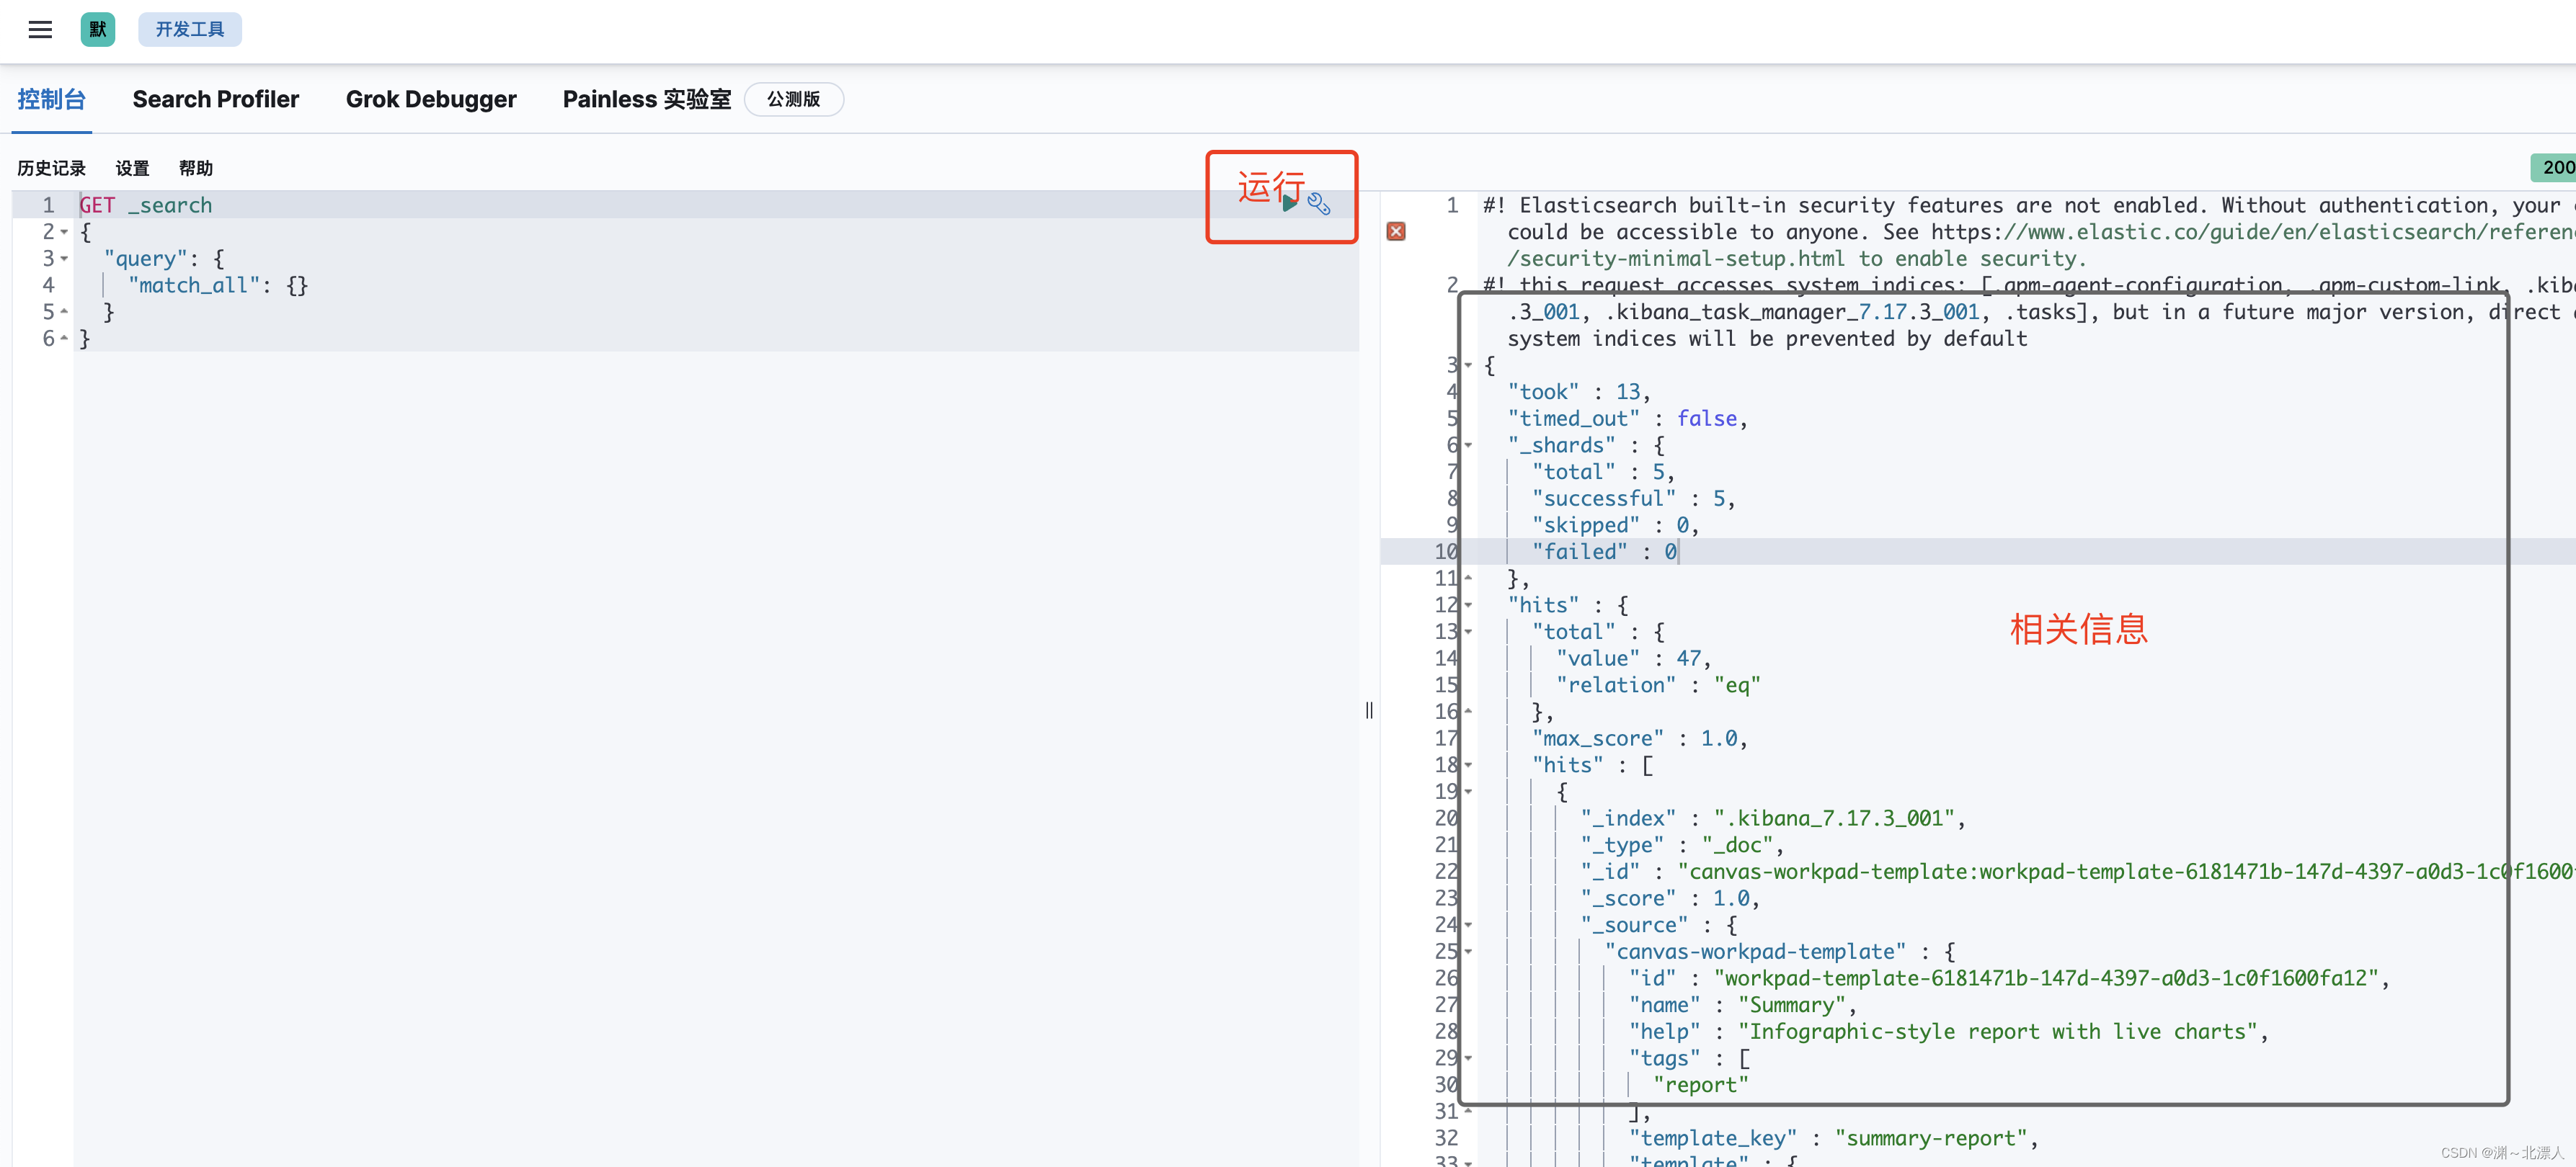Click the green space avatar icon

pyautogui.click(x=97, y=29)
